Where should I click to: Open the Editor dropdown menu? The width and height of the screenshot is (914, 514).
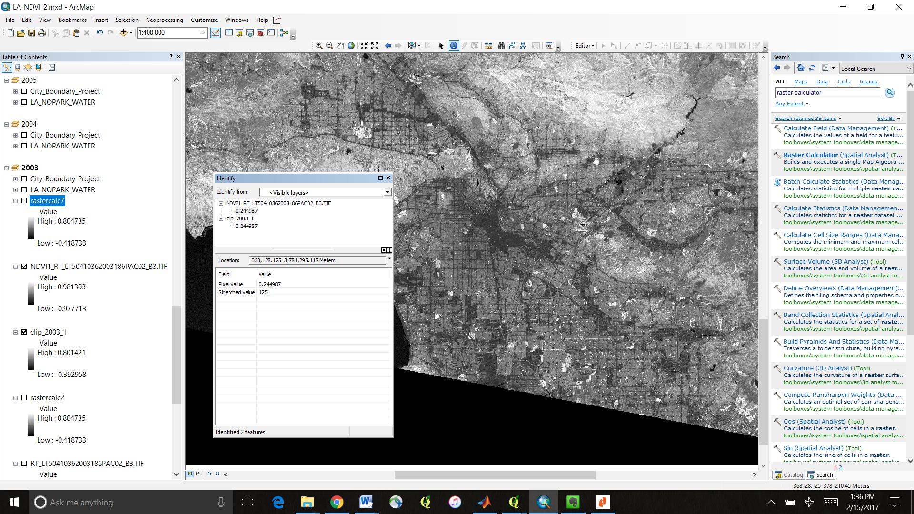(x=585, y=46)
